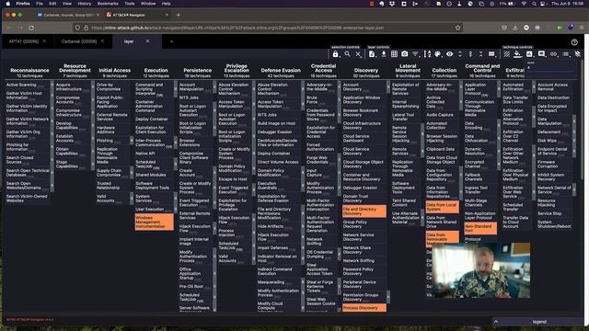Expand Command and Scripting Interpreter sub-techniques
589x331 pixels.
[175, 89]
